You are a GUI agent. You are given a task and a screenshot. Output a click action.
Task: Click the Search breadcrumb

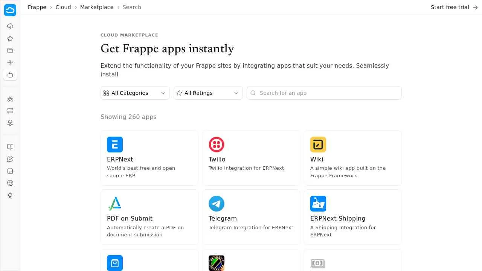[x=132, y=7]
